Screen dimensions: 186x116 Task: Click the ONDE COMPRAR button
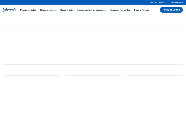pos(172,10)
